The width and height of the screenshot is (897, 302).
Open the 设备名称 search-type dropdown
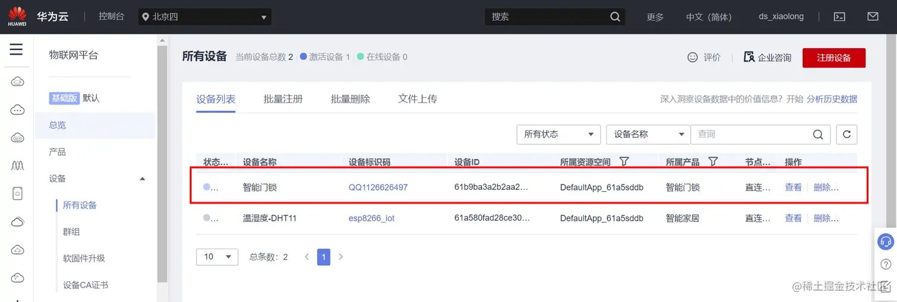(648, 135)
